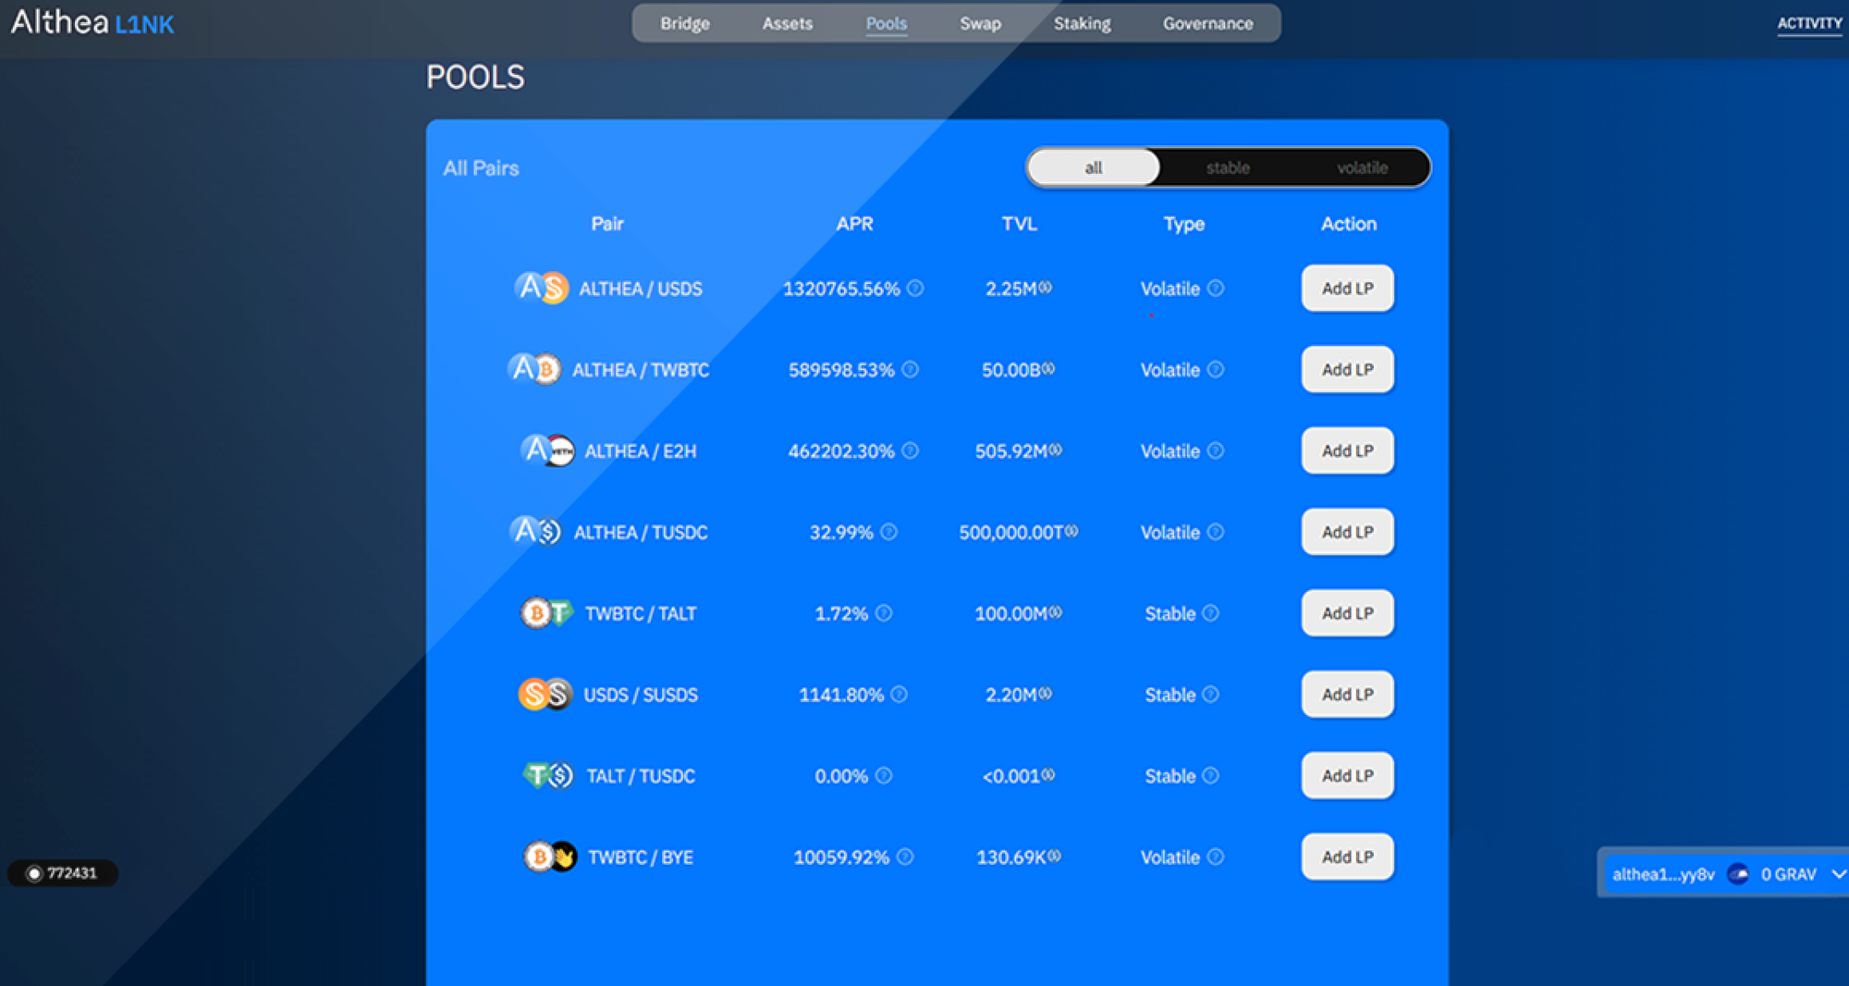Click Stable type info icon for TALT / TUSDC
The image size is (1849, 986).
(x=1211, y=776)
